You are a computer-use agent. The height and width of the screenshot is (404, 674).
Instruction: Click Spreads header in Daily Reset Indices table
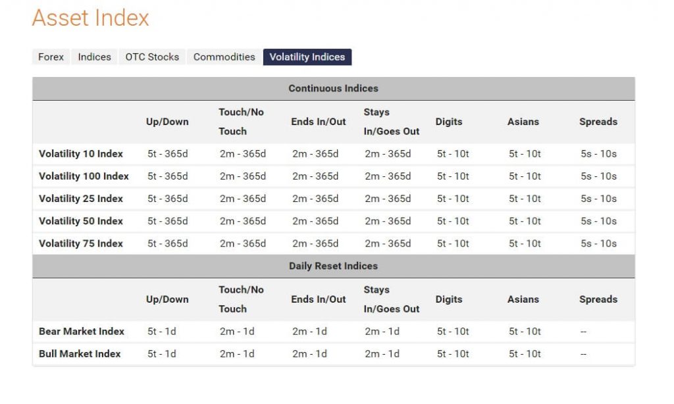[598, 299]
